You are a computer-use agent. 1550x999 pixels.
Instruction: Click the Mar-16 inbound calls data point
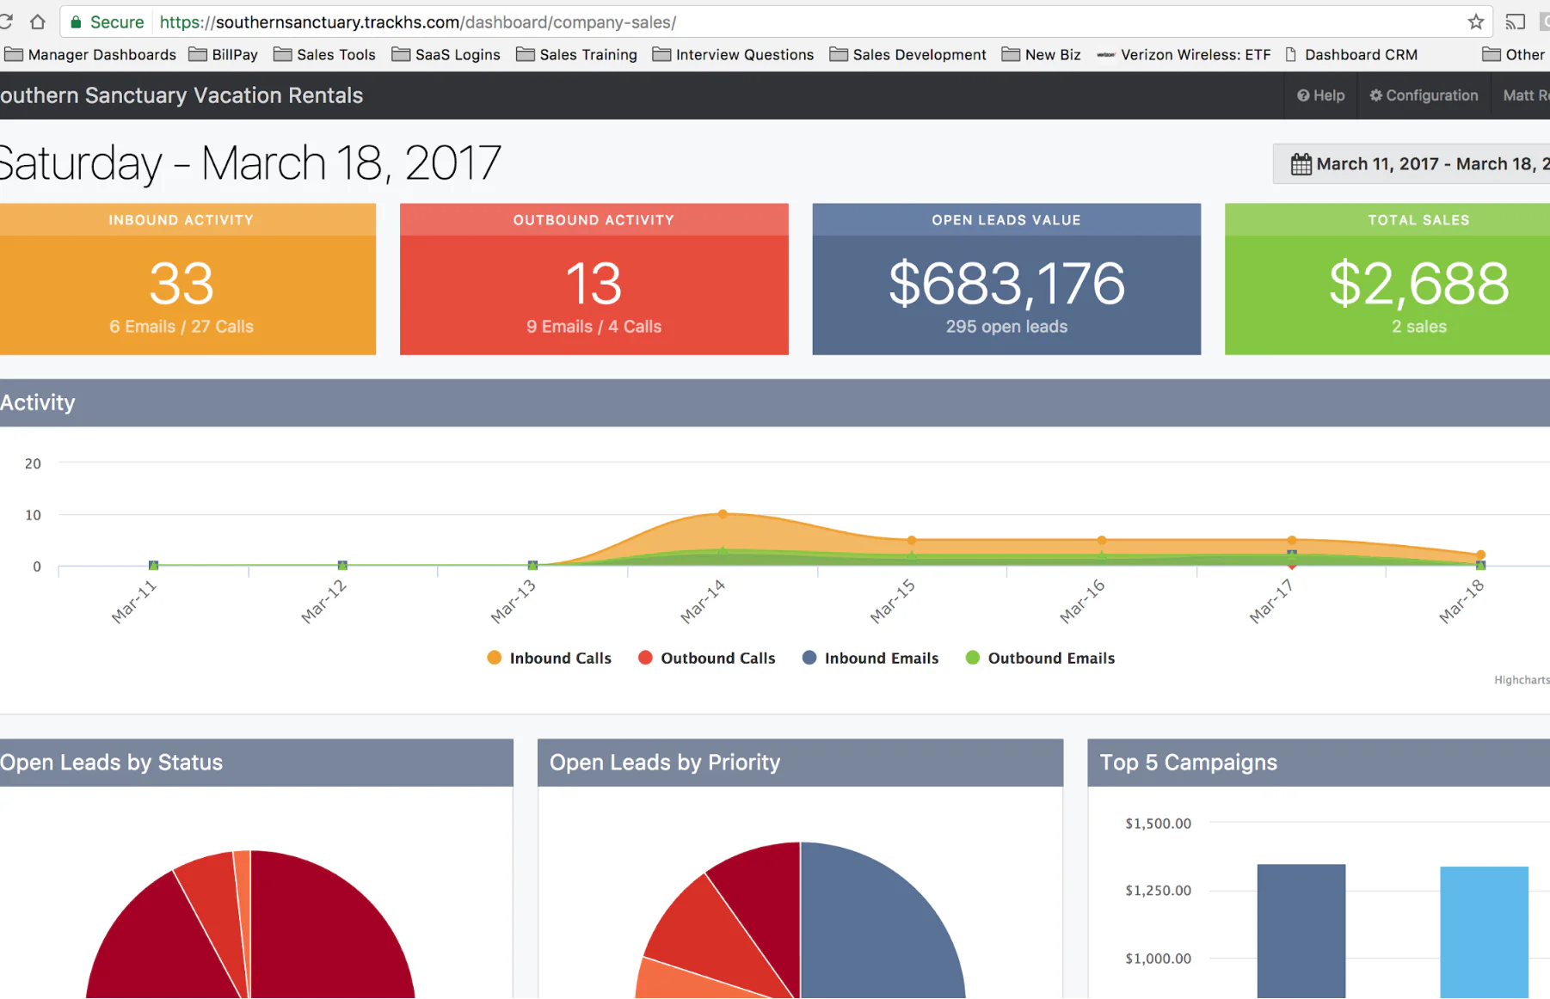point(1102,541)
